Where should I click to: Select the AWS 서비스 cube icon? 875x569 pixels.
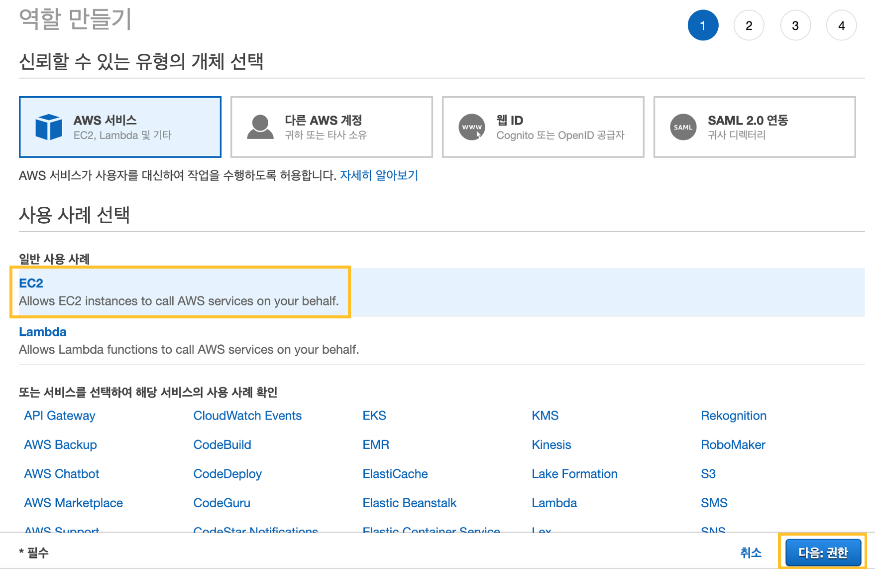(x=49, y=127)
